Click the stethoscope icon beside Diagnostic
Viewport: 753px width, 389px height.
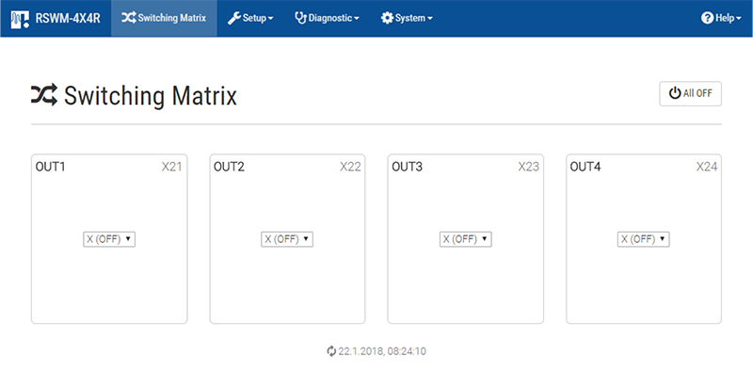[300, 18]
